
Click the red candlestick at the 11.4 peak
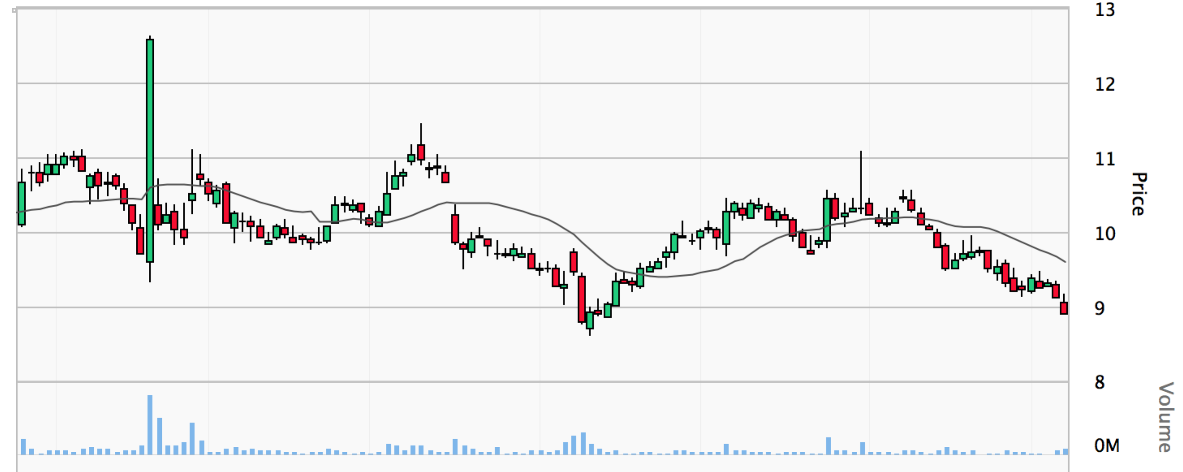421,152
